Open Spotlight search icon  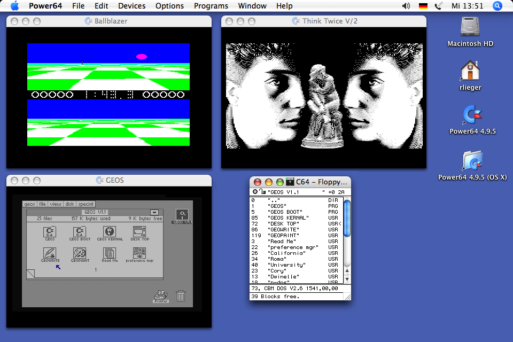click(x=498, y=6)
